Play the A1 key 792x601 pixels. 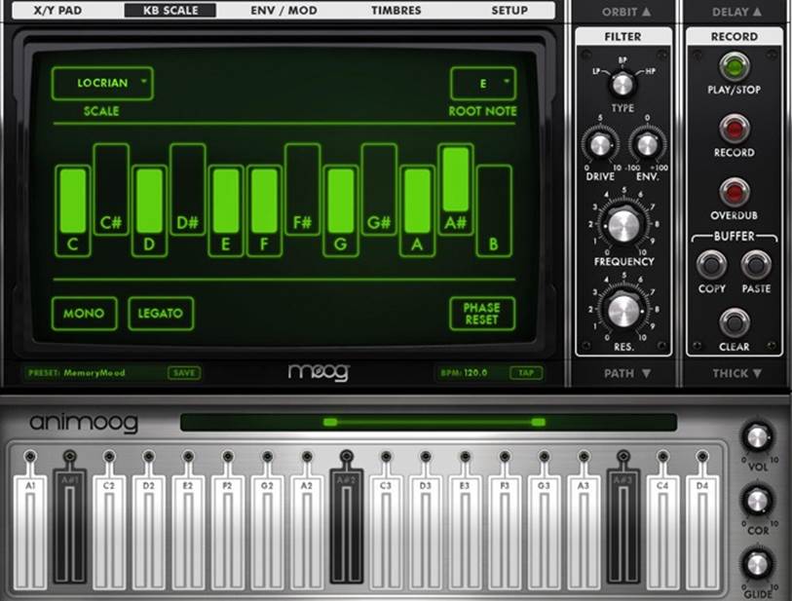pyautogui.click(x=30, y=530)
